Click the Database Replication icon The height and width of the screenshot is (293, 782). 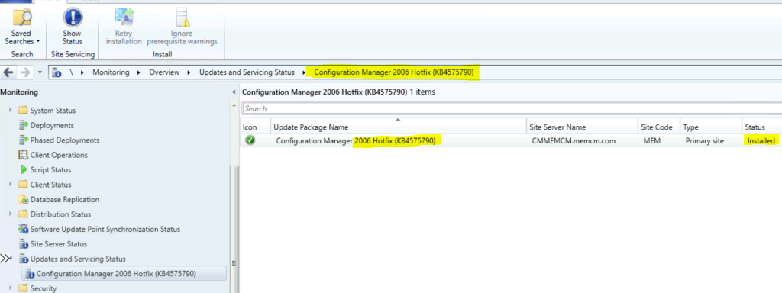coord(23,199)
